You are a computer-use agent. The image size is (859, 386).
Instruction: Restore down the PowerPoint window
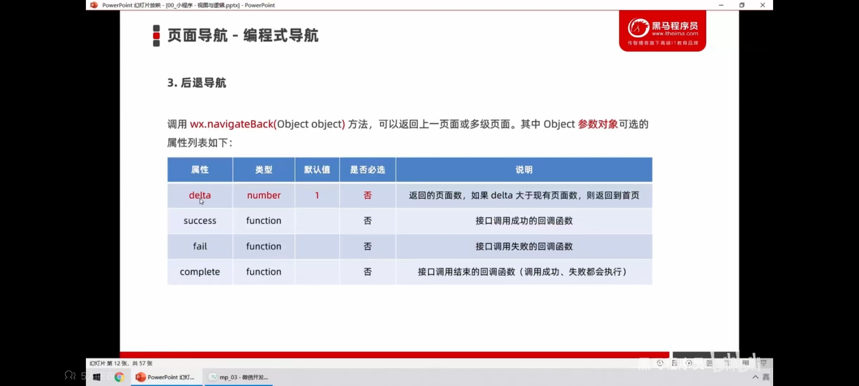click(742, 5)
